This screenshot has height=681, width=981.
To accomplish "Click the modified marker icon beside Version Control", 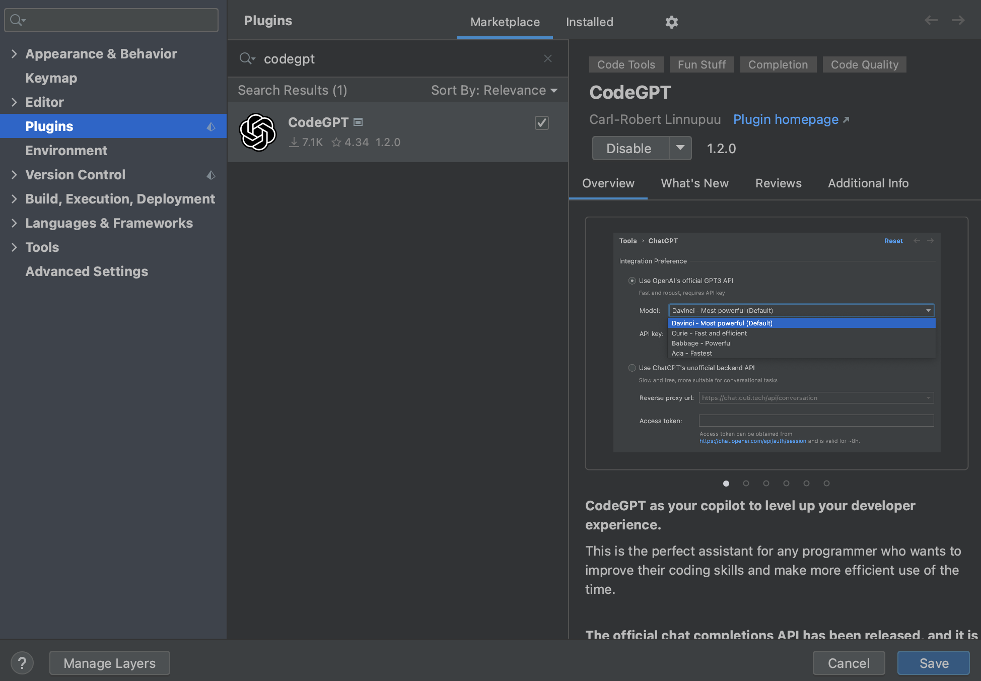I will pyautogui.click(x=211, y=175).
